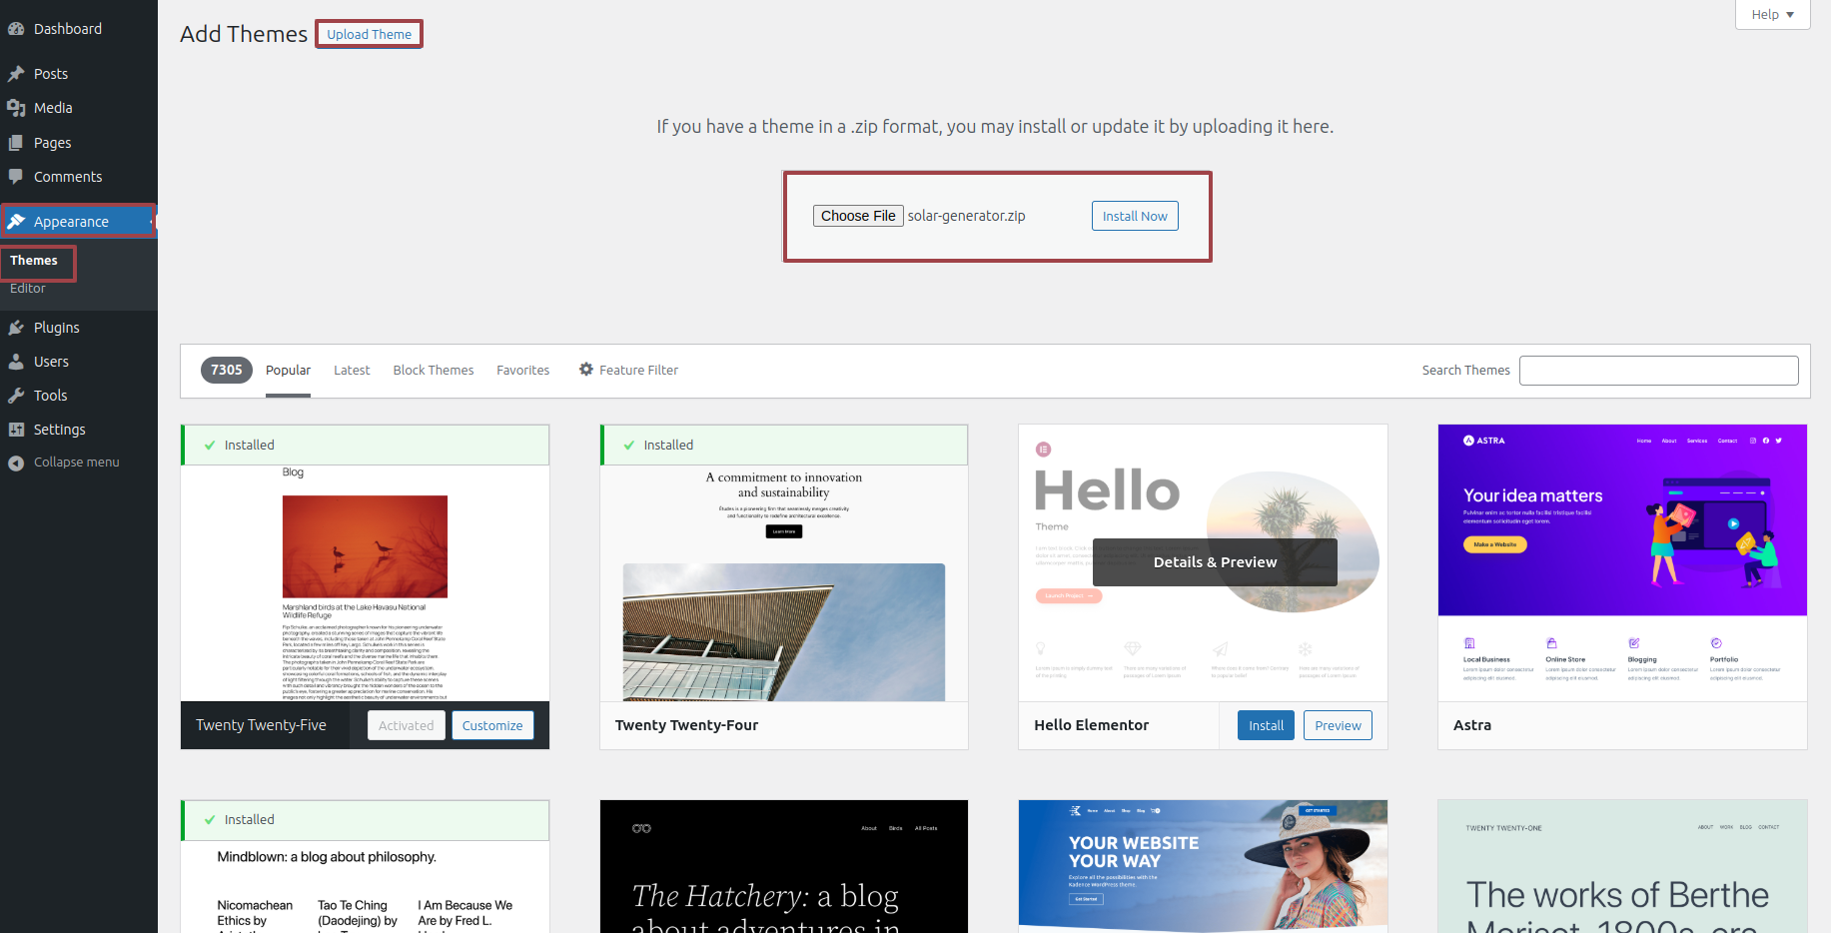This screenshot has height=933, width=1831.
Task: Click Customize for Twenty Twenty-Five
Action: (492, 725)
